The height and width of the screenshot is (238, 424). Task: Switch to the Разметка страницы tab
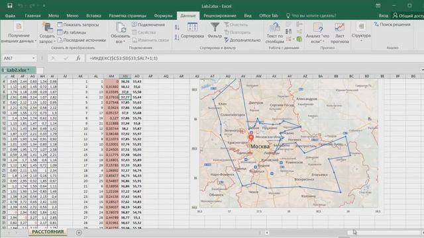(128, 16)
